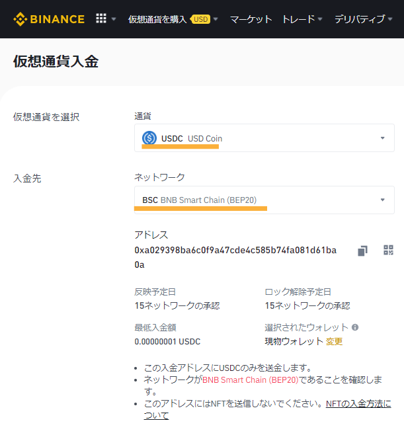Open the USDC currency selector
The image size is (404, 439).
coord(264,138)
